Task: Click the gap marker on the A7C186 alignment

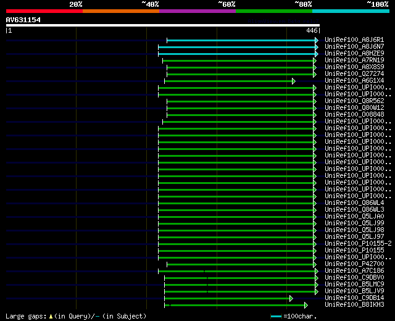Action: [x=204, y=272]
